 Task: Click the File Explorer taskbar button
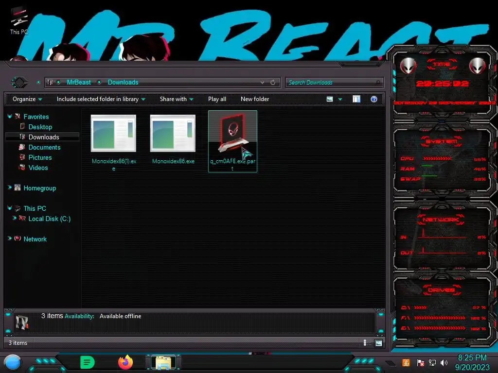tap(163, 363)
